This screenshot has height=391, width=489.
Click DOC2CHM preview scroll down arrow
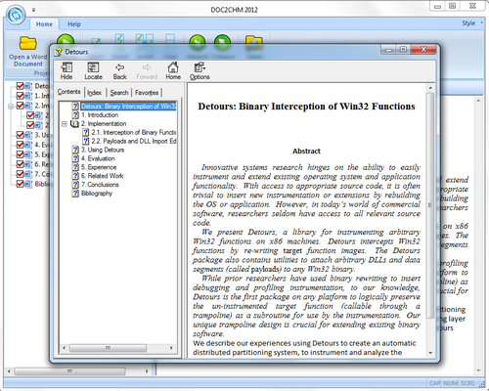click(x=478, y=370)
